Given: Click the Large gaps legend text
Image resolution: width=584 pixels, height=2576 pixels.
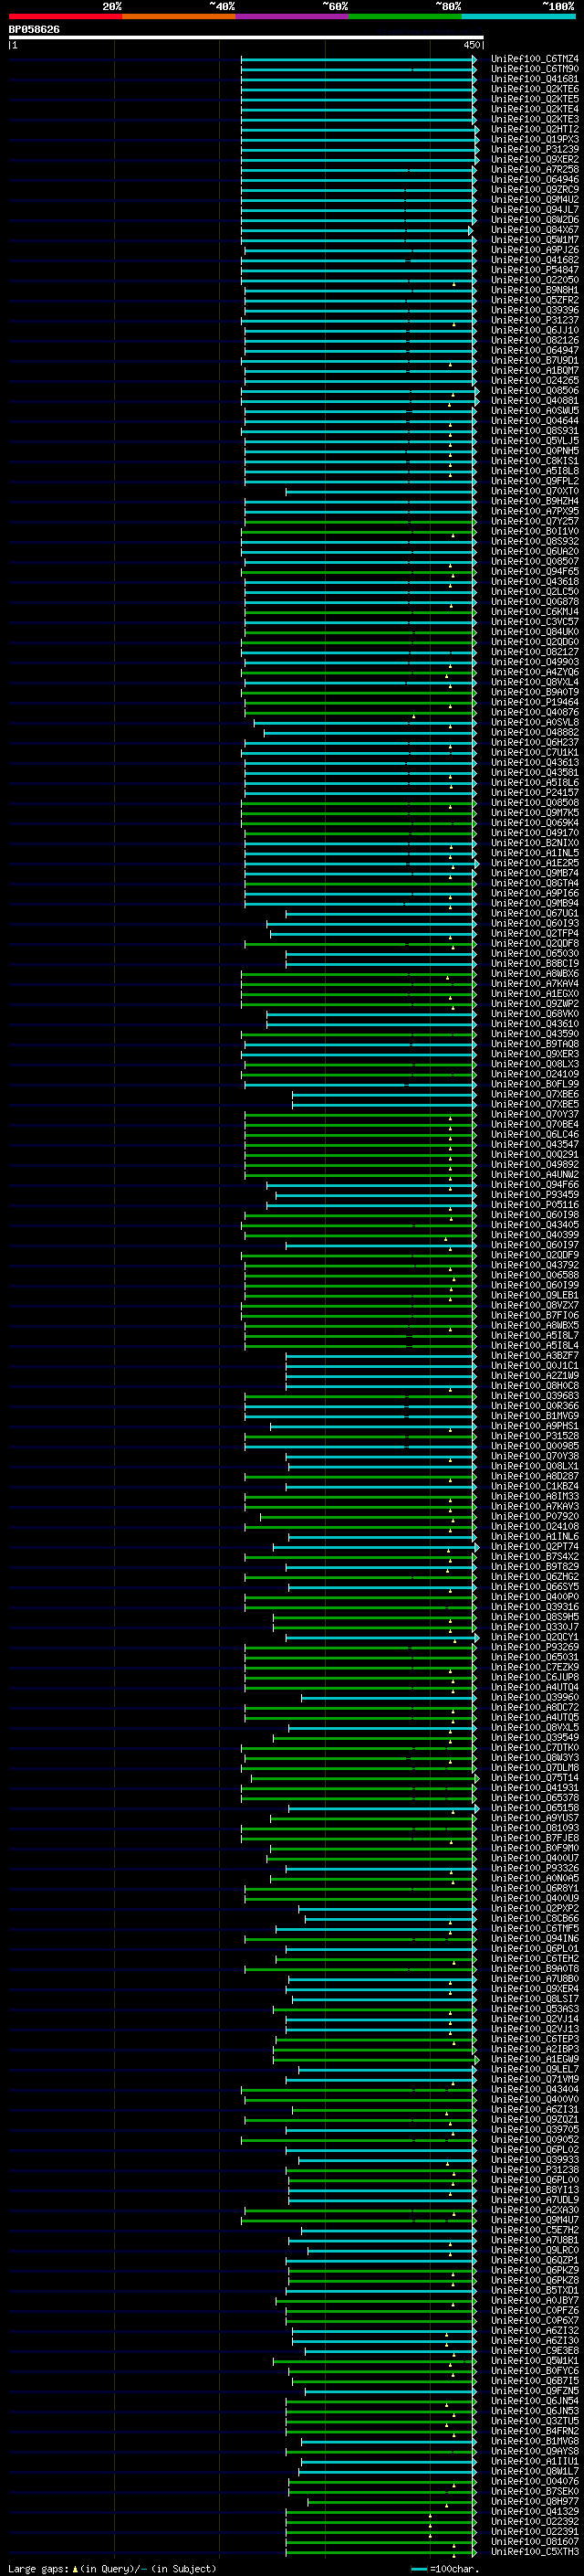Looking at the screenshot, I should point(112,2569).
